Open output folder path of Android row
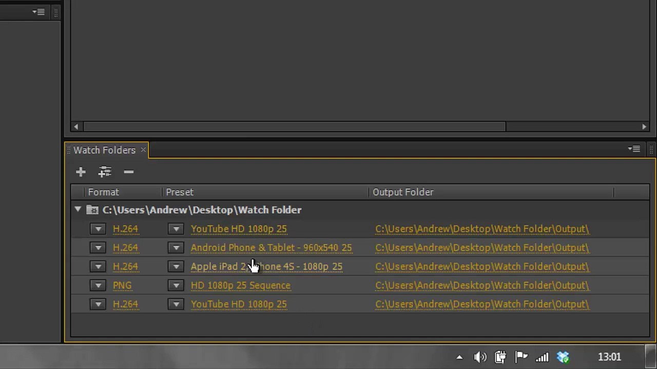 [482, 248]
